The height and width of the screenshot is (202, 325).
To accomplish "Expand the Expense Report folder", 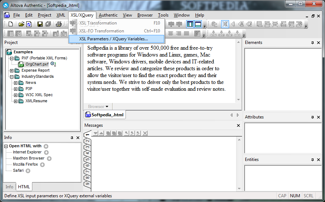I will (x=12, y=71).
